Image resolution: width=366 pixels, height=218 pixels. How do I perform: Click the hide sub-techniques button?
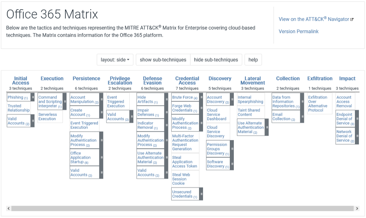pyautogui.click(x=216, y=59)
